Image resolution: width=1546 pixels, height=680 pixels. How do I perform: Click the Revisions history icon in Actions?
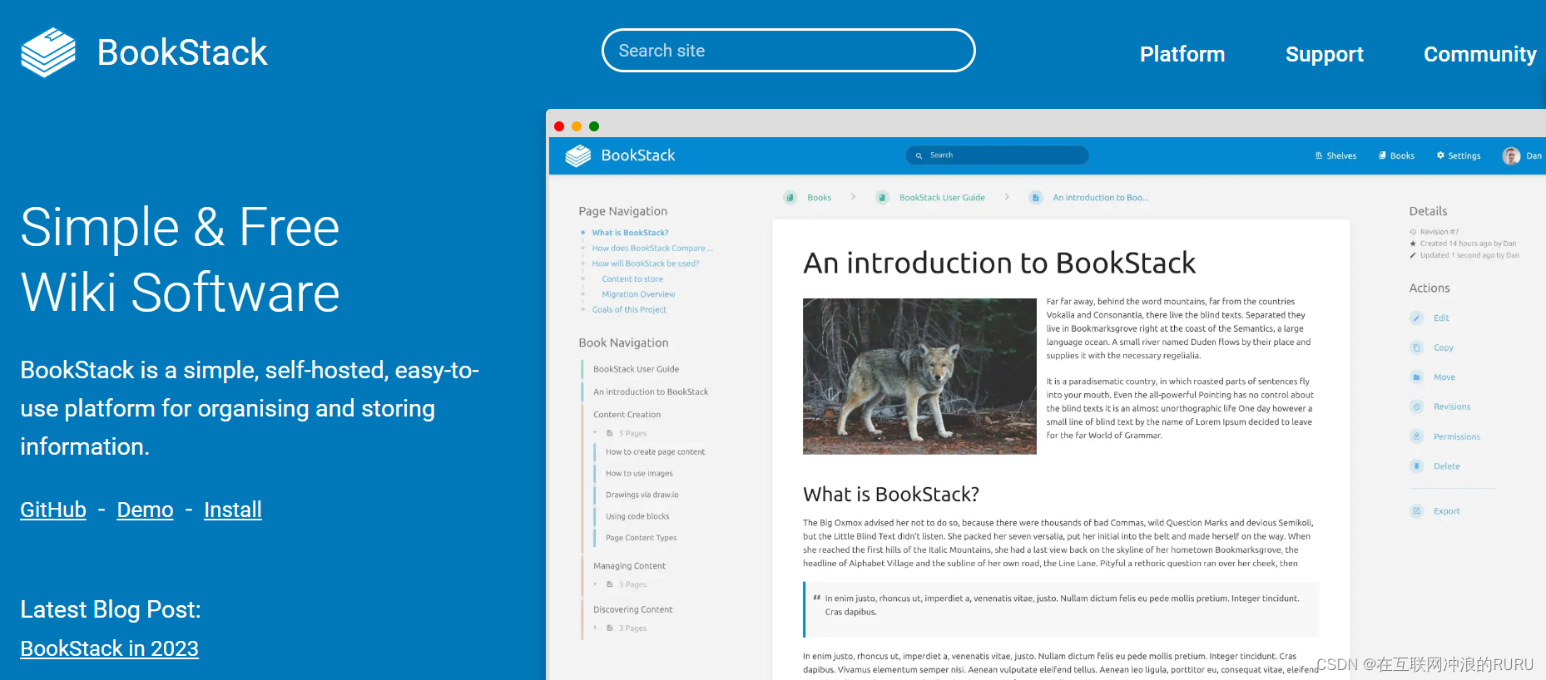pyautogui.click(x=1416, y=407)
